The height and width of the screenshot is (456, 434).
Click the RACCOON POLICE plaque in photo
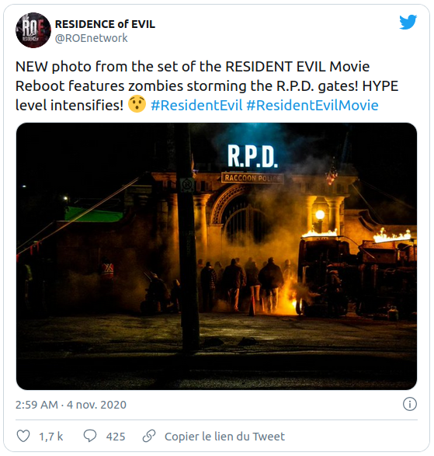[x=252, y=178]
